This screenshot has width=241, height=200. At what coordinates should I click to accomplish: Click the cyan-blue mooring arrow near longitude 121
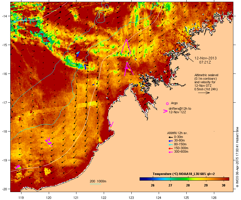[x=78, y=54]
